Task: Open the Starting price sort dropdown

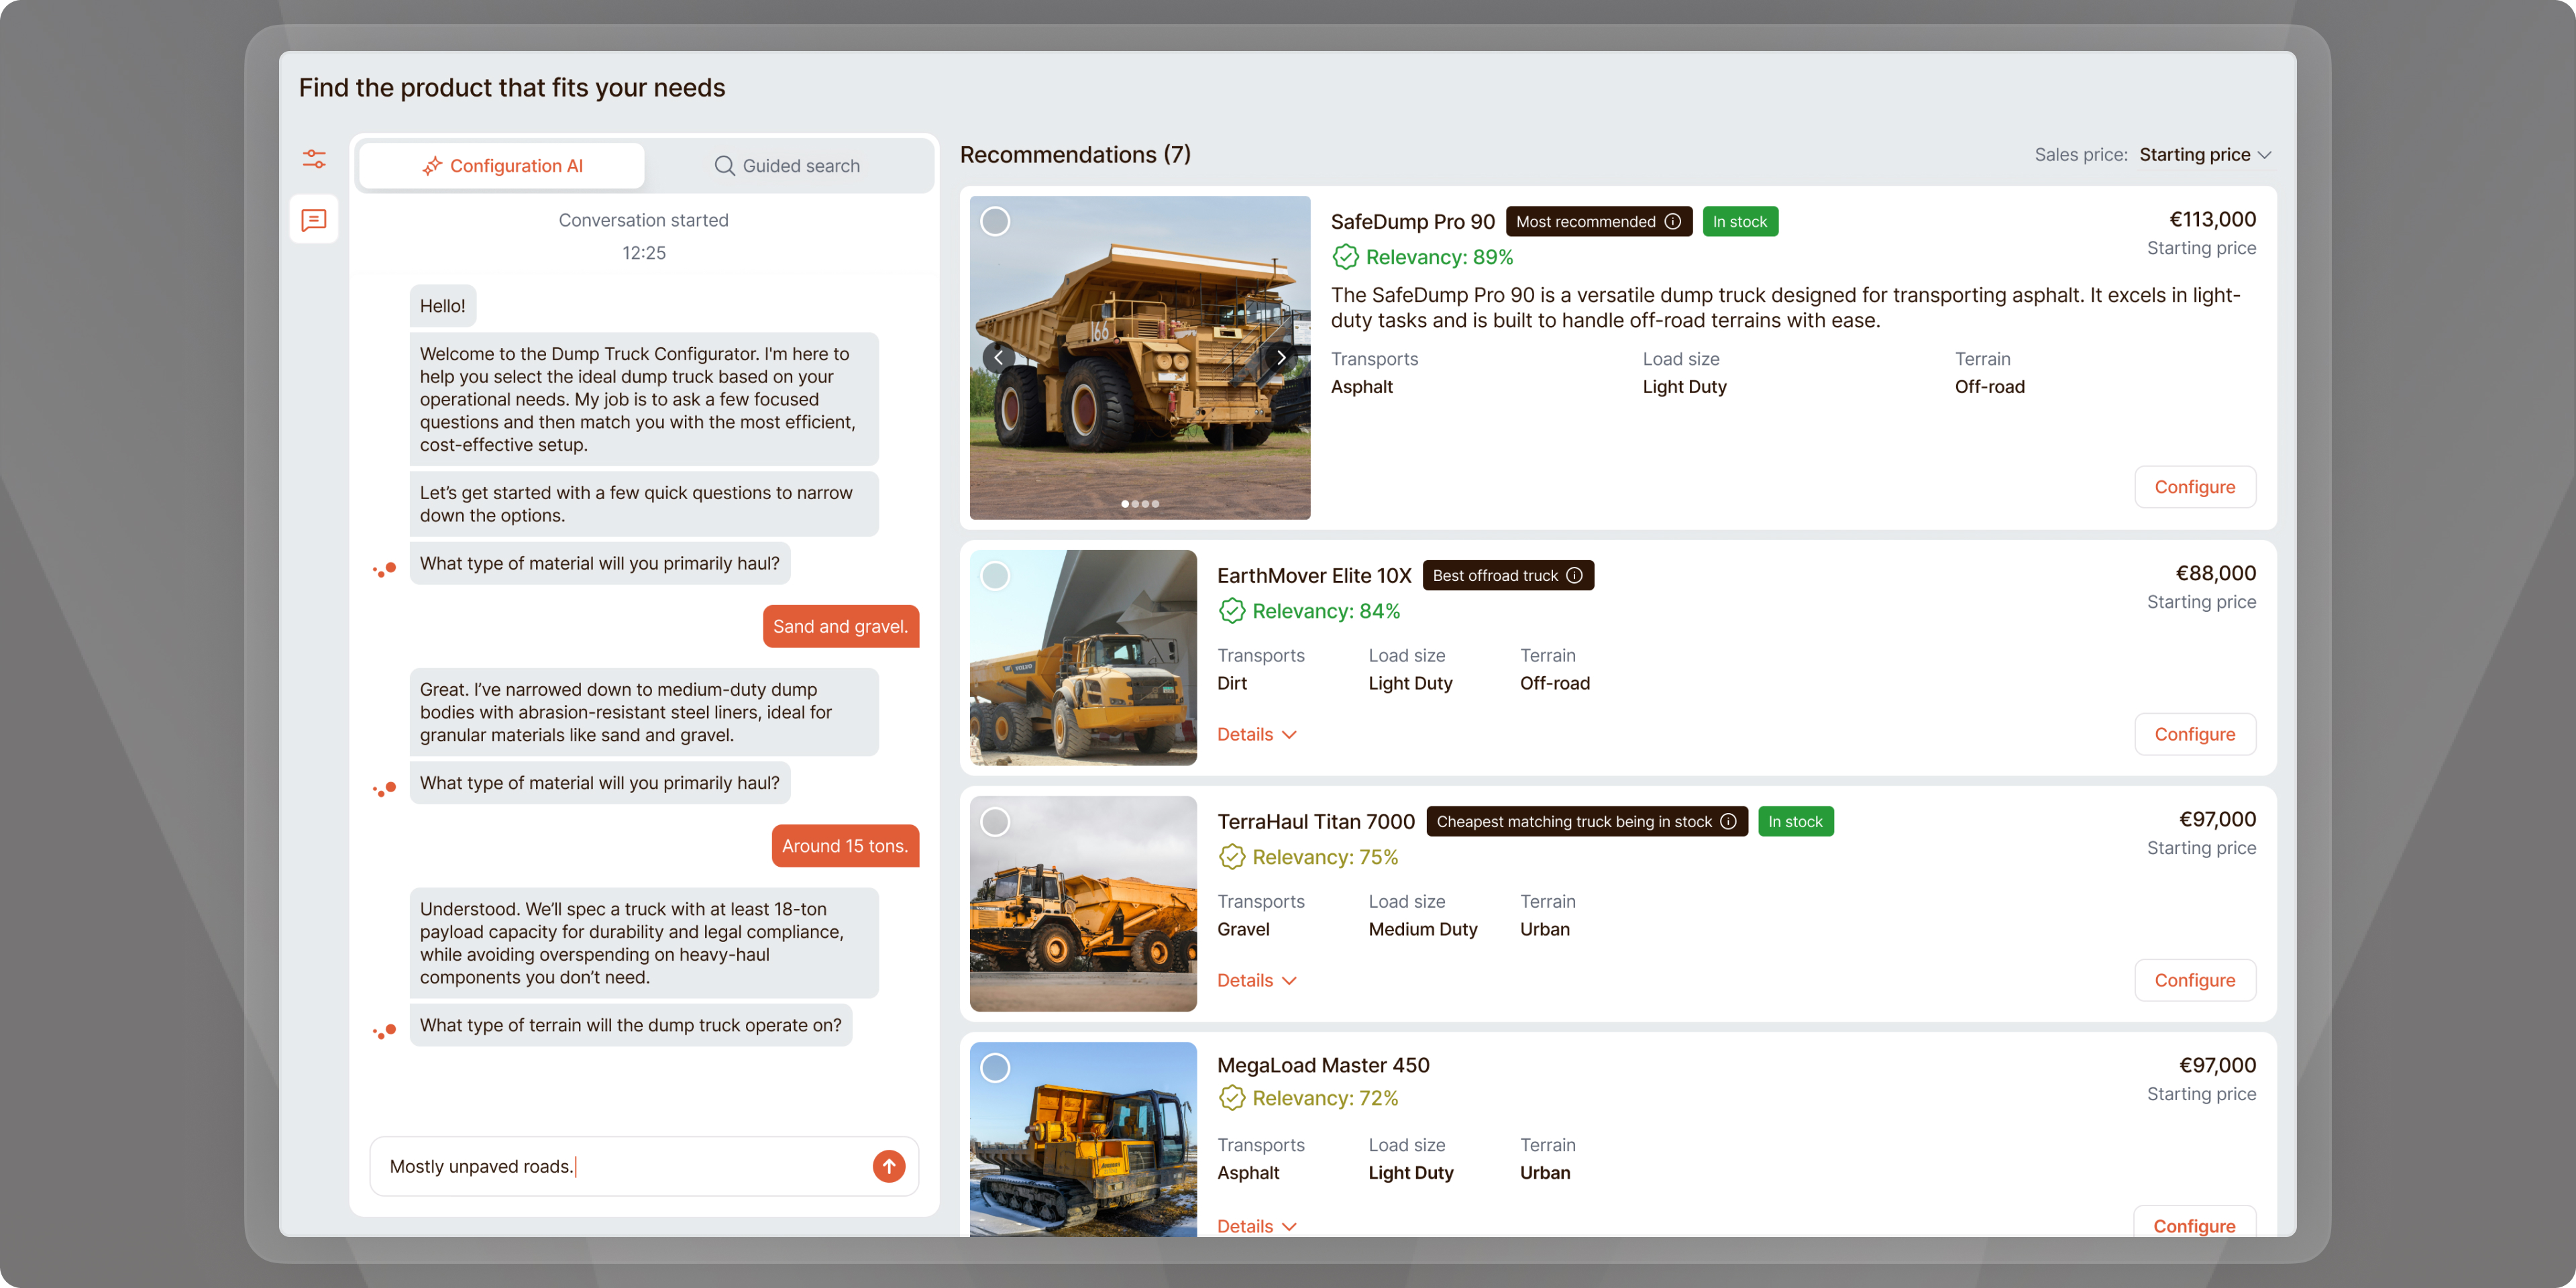Action: coord(2205,155)
